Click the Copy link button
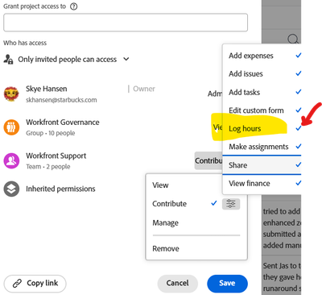Screen dimensions: 322x295 35,284
